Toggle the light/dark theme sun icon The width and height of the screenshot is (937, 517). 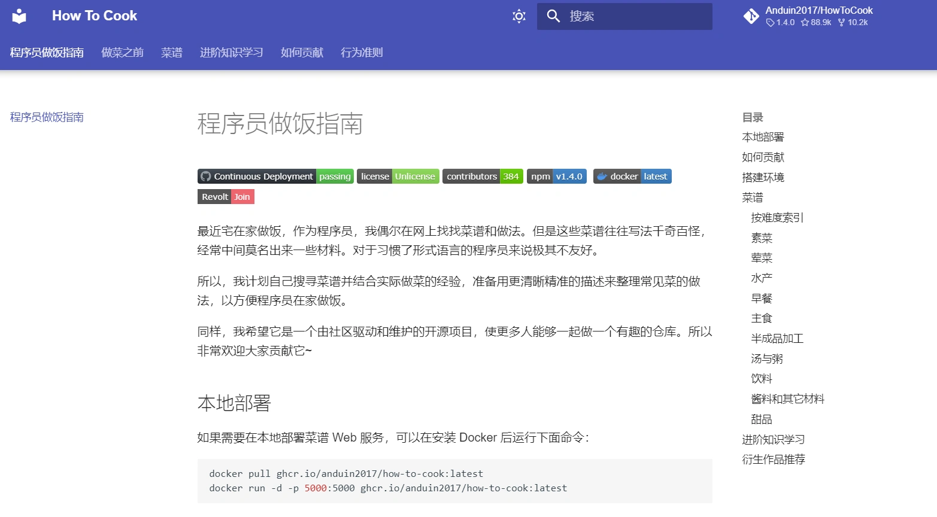click(518, 16)
